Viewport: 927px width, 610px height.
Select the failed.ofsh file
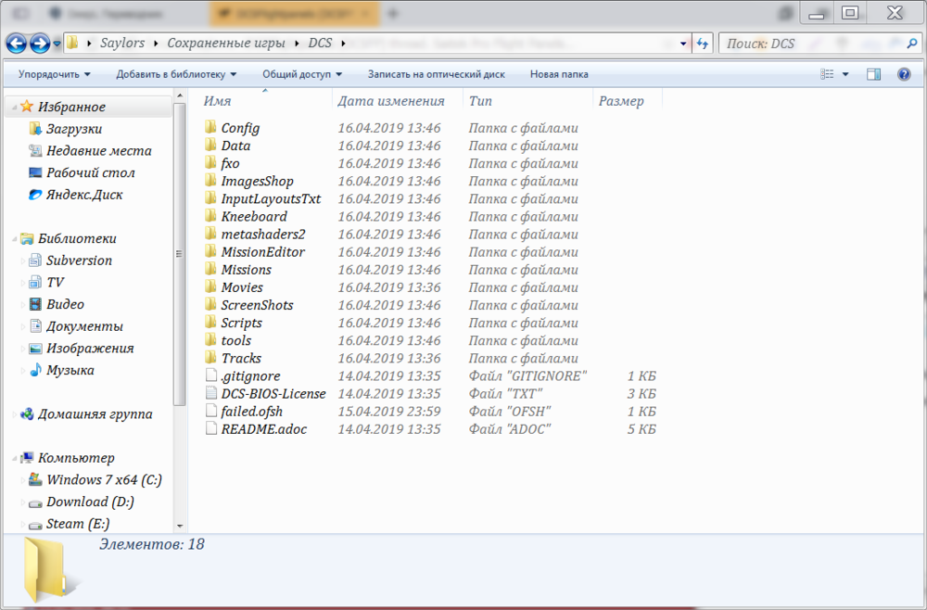pyautogui.click(x=244, y=411)
